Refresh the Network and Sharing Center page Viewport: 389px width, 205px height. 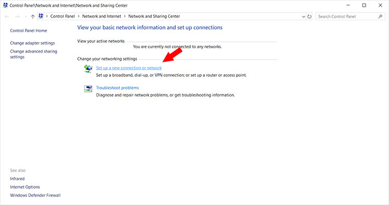(309, 17)
